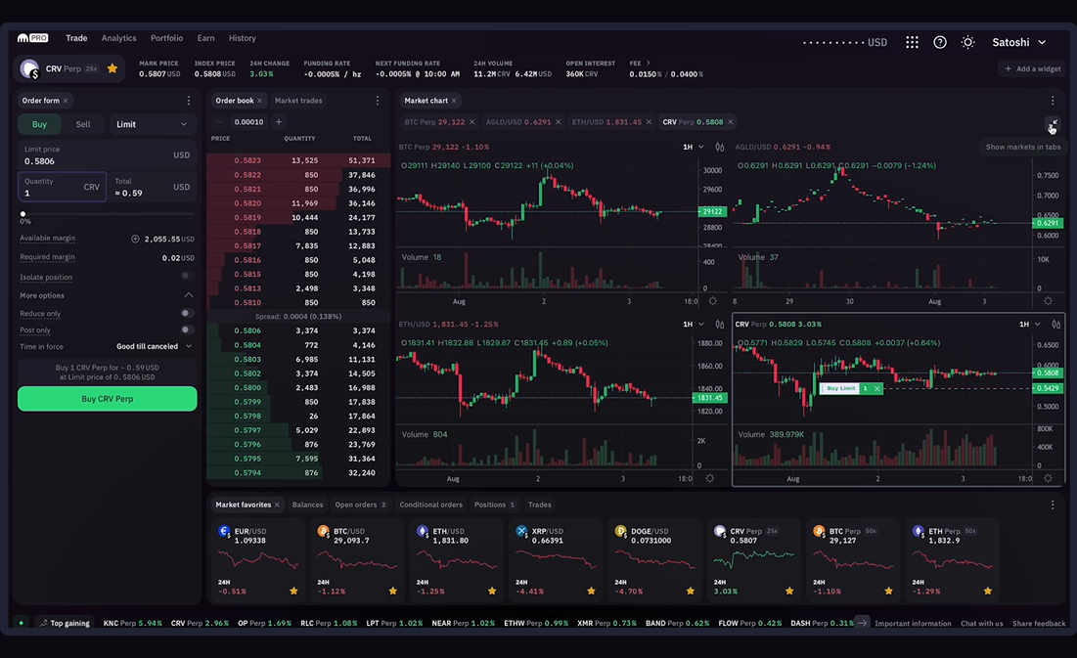
Task: Toggle the light theme sun icon
Action: (x=967, y=42)
